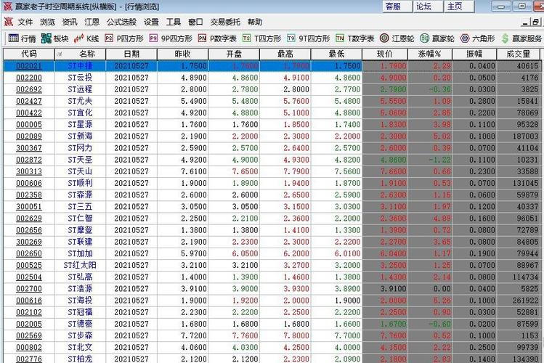Select the ST云投 name cell
Image resolution: width=544 pixels, height=363 pixels.
[x=80, y=78]
